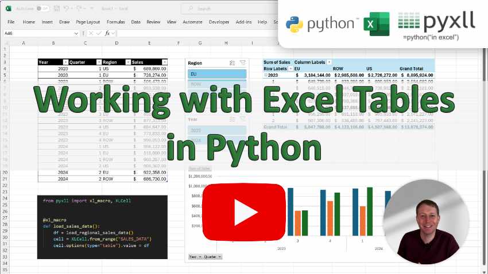488x274 pixels.
Task: Open the Sales column filter dropdown
Action: (164, 62)
